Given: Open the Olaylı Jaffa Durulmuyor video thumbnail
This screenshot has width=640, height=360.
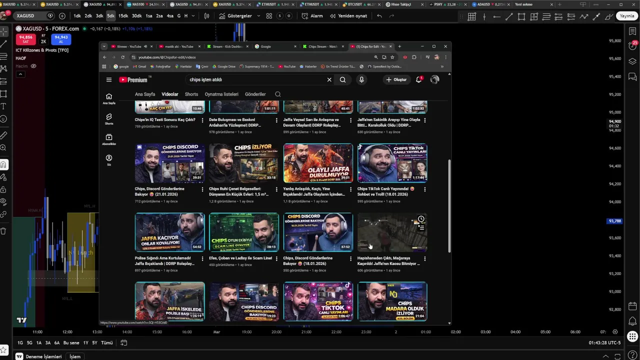Looking at the screenshot, I should click(318, 163).
